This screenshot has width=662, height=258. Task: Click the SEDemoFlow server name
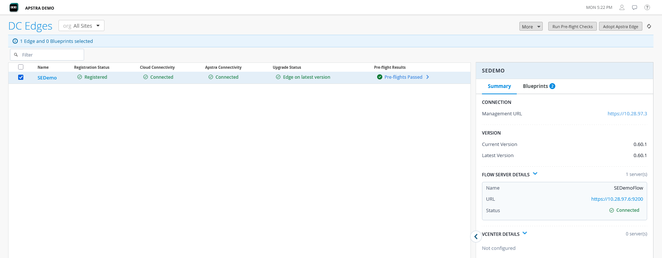[x=628, y=188]
